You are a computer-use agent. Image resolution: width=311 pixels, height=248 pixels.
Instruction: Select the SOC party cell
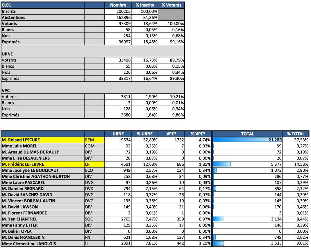[x=94, y=219]
